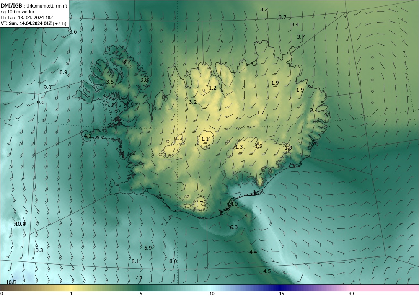
Task: Click the 'DMI/IGB : Úrkomumætti (mm)' title line
Action: coord(34,6)
